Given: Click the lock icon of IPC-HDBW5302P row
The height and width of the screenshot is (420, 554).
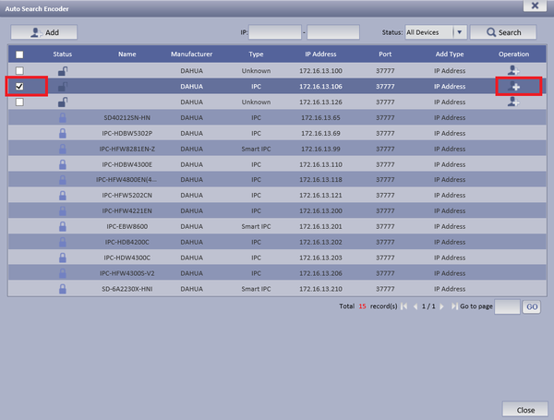Looking at the screenshot, I should (63, 133).
